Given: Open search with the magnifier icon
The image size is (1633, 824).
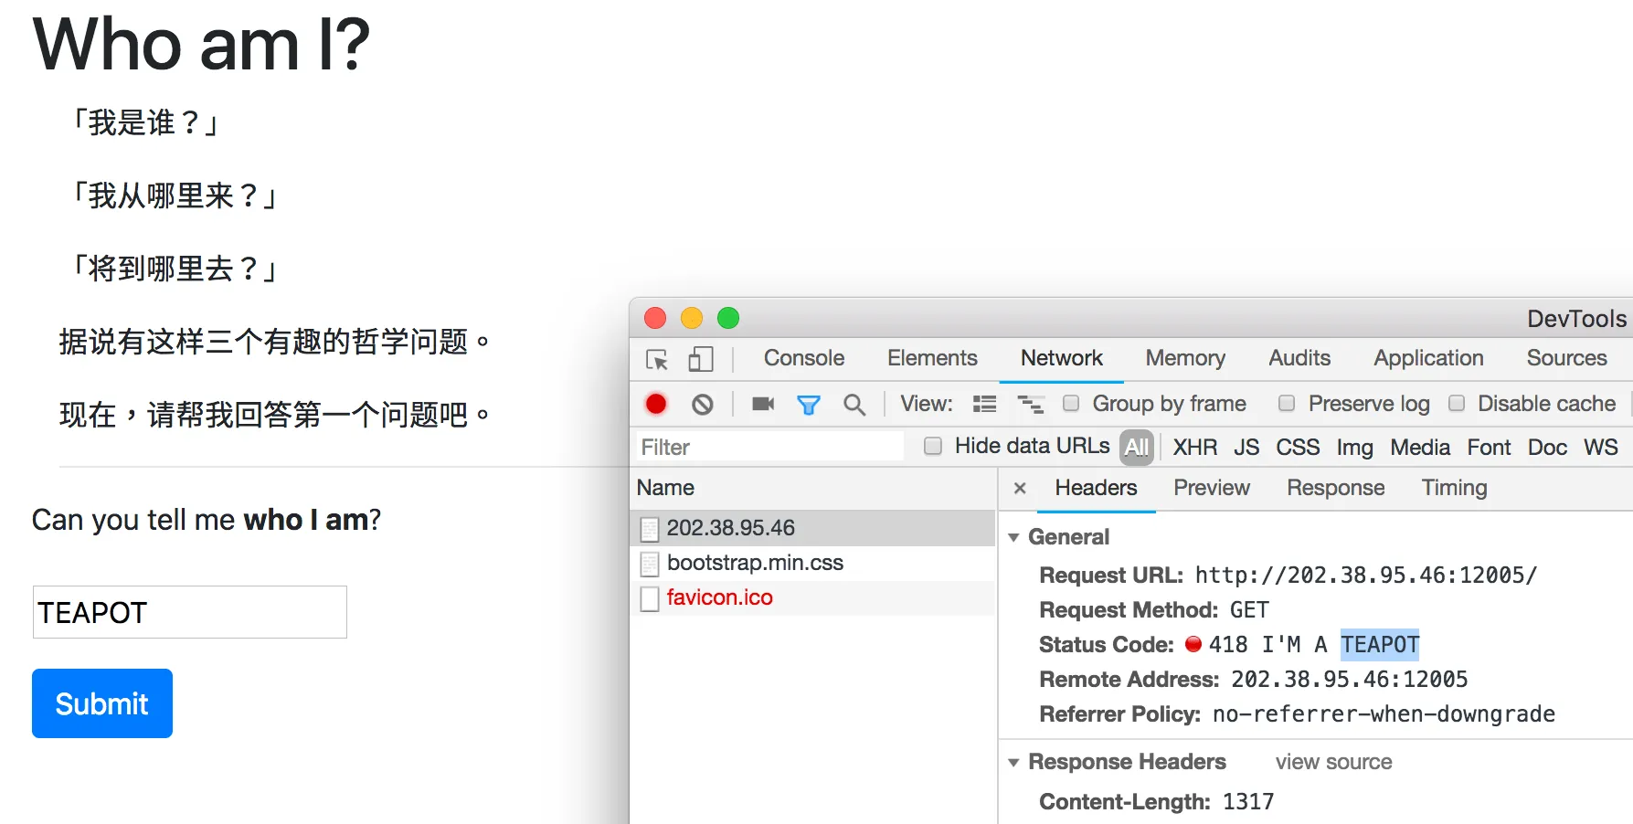Looking at the screenshot, I should click(854, 404).
